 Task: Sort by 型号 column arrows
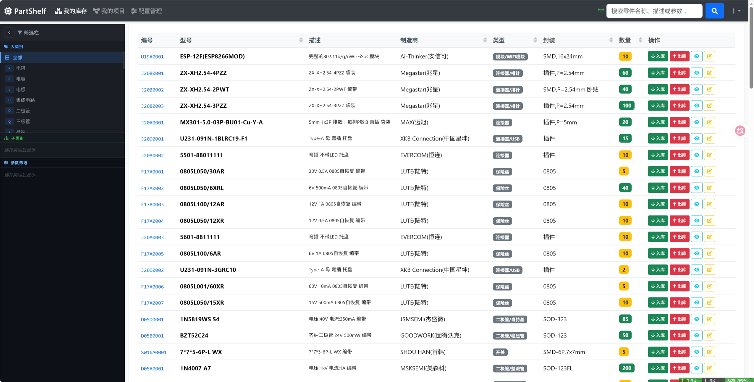[x=301, y=40]
